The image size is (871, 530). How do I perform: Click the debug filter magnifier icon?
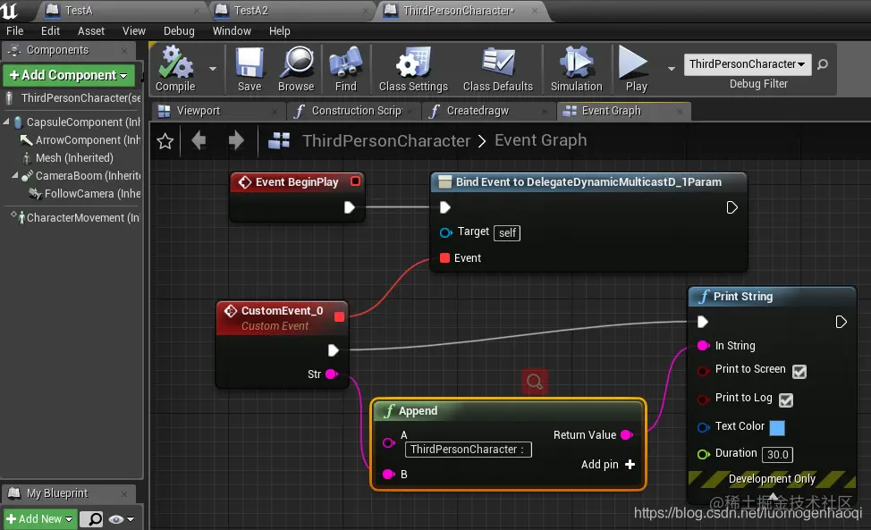(823, 64)
